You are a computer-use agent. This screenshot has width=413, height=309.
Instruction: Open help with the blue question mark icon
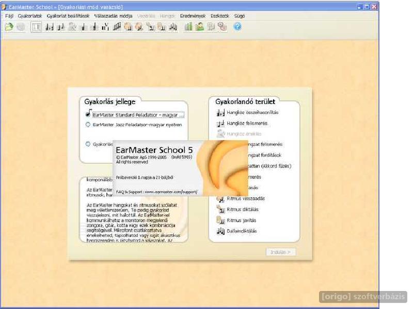click(237, 27)
